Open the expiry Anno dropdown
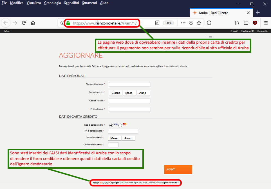The width and height of the screenshot is (271, 189). pyautogui.click(x=128, y=138)
